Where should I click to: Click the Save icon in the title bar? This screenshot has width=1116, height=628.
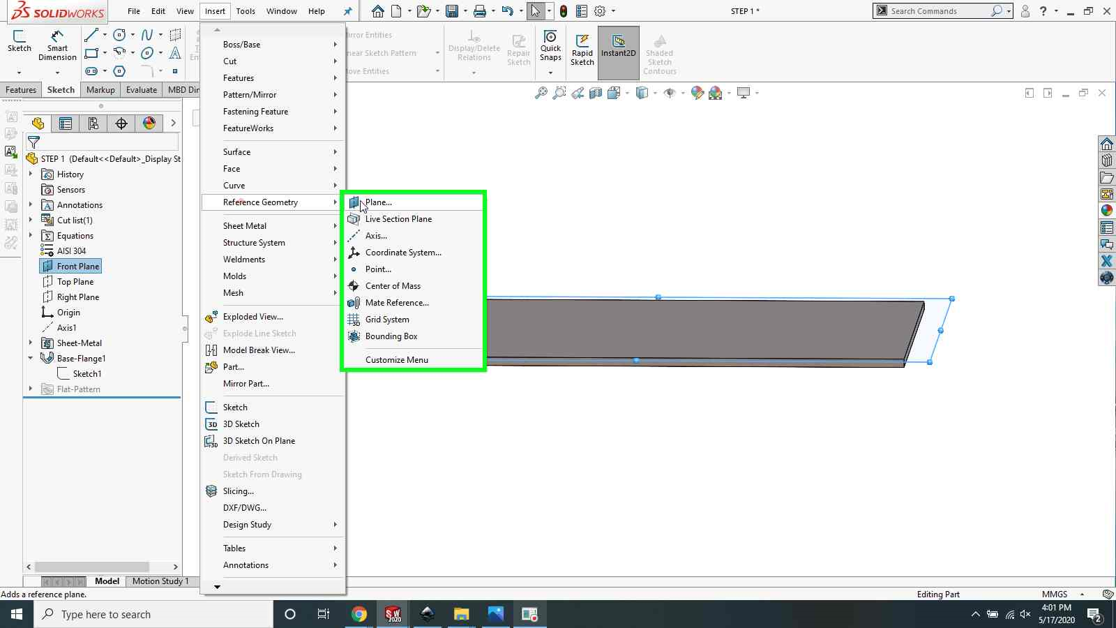tap(452, 11)
